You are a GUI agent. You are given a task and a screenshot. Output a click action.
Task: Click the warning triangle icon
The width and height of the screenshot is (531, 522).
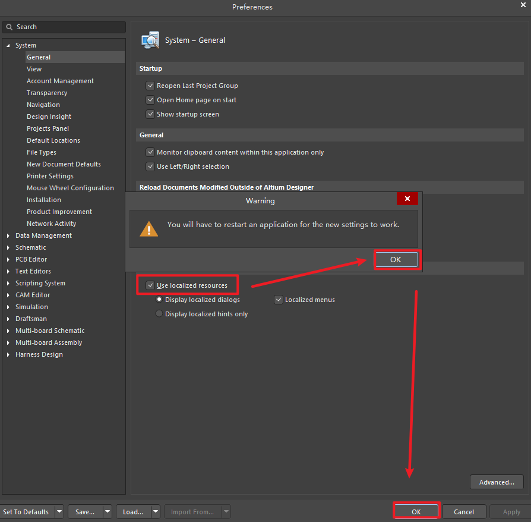point(149,228)
